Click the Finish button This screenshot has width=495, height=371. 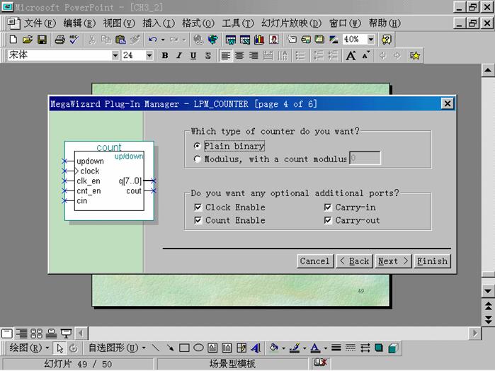coord(432,261)
